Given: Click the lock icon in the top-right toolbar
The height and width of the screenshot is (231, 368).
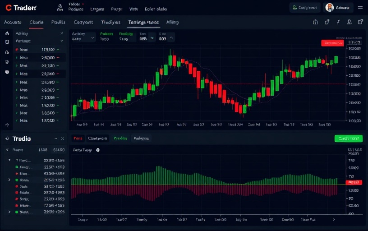Looking at the screenshot, I should [x=327, y=22].
